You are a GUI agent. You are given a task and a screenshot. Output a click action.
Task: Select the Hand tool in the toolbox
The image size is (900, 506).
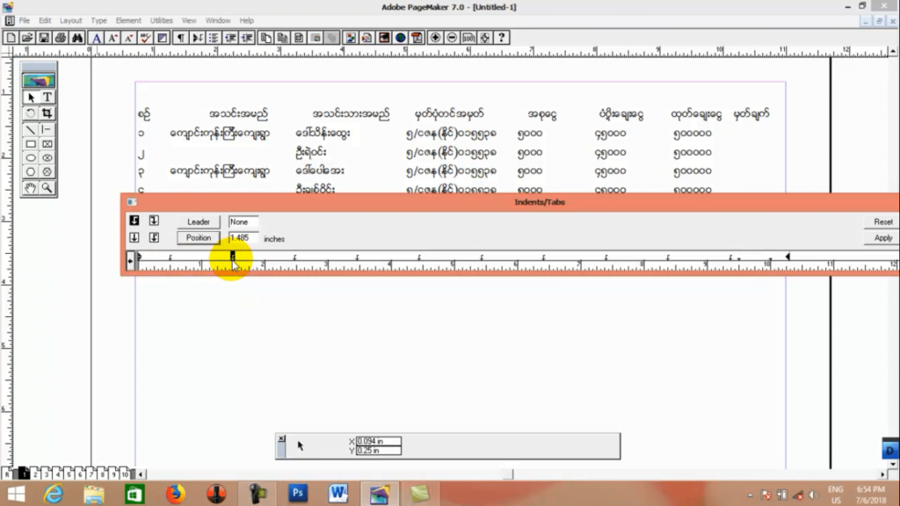(31, 188)
